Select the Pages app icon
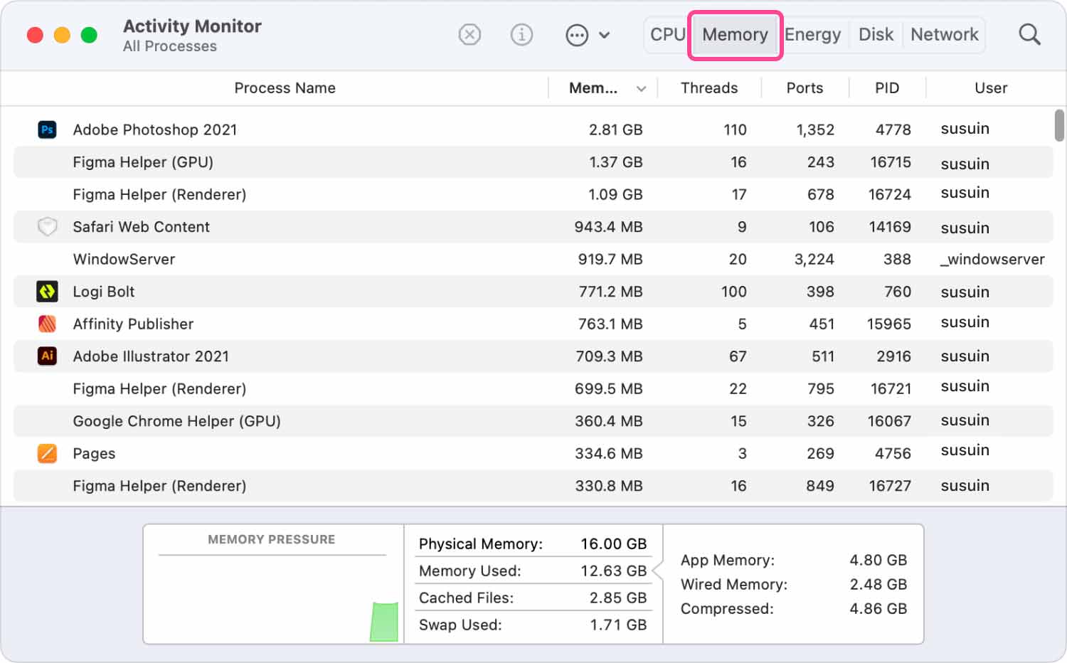1067x663 pixels. pyautogui.click(x=47, y=453)
